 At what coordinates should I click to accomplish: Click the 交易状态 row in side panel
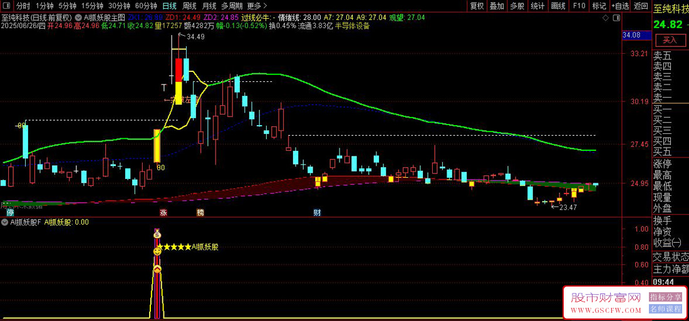tap(671, 257)
